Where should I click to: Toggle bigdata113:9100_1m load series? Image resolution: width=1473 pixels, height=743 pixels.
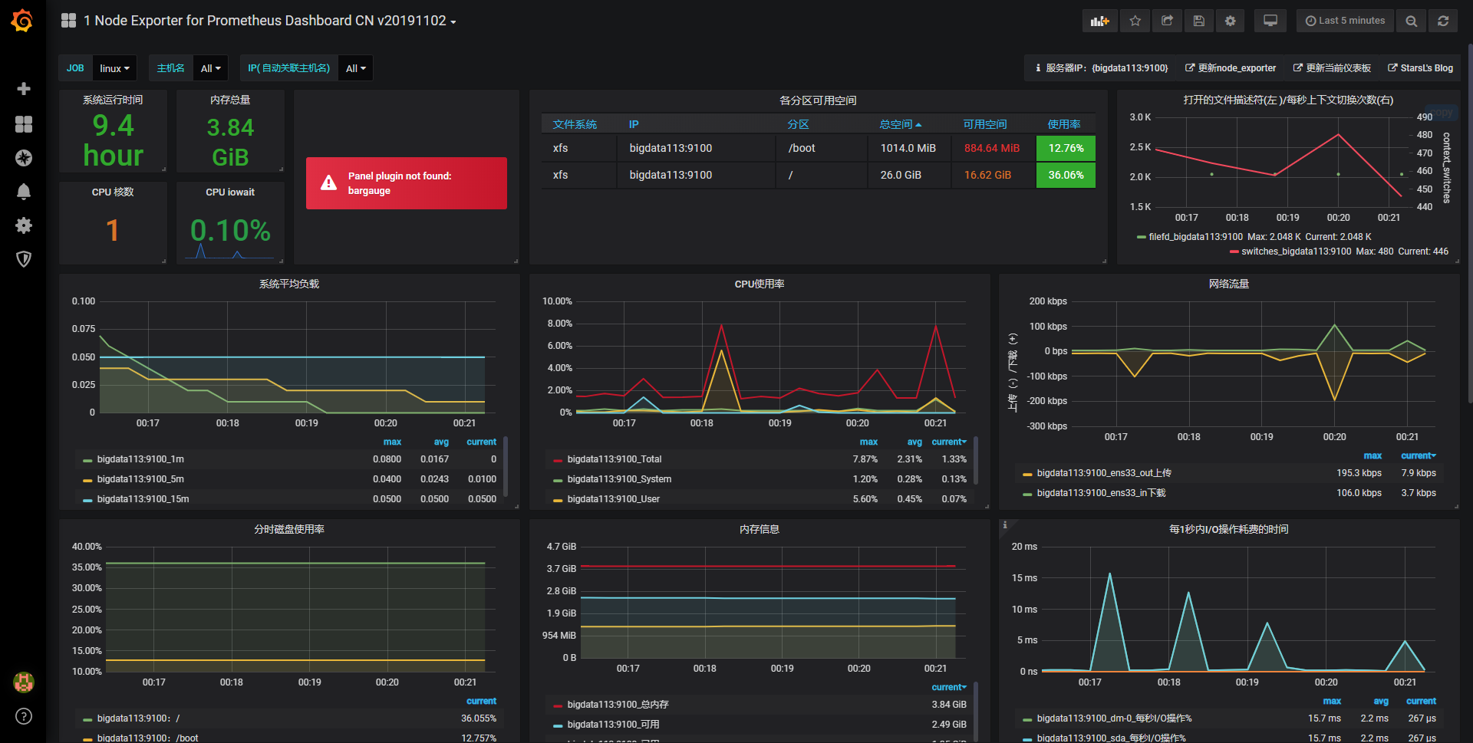click(140, 459)
